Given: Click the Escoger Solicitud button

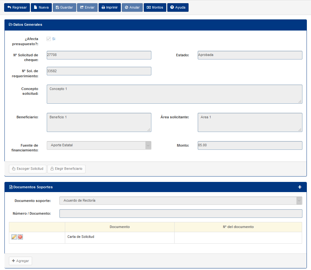Looking at the screenshot, I should [28, 169].
